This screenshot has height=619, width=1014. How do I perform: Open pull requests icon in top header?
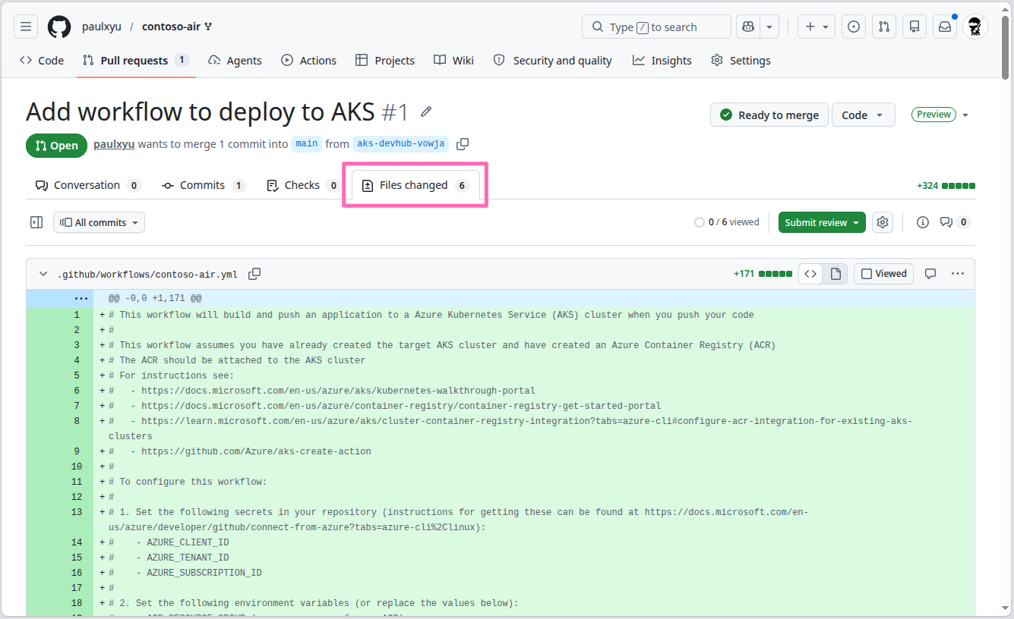(x=884, y=27)
